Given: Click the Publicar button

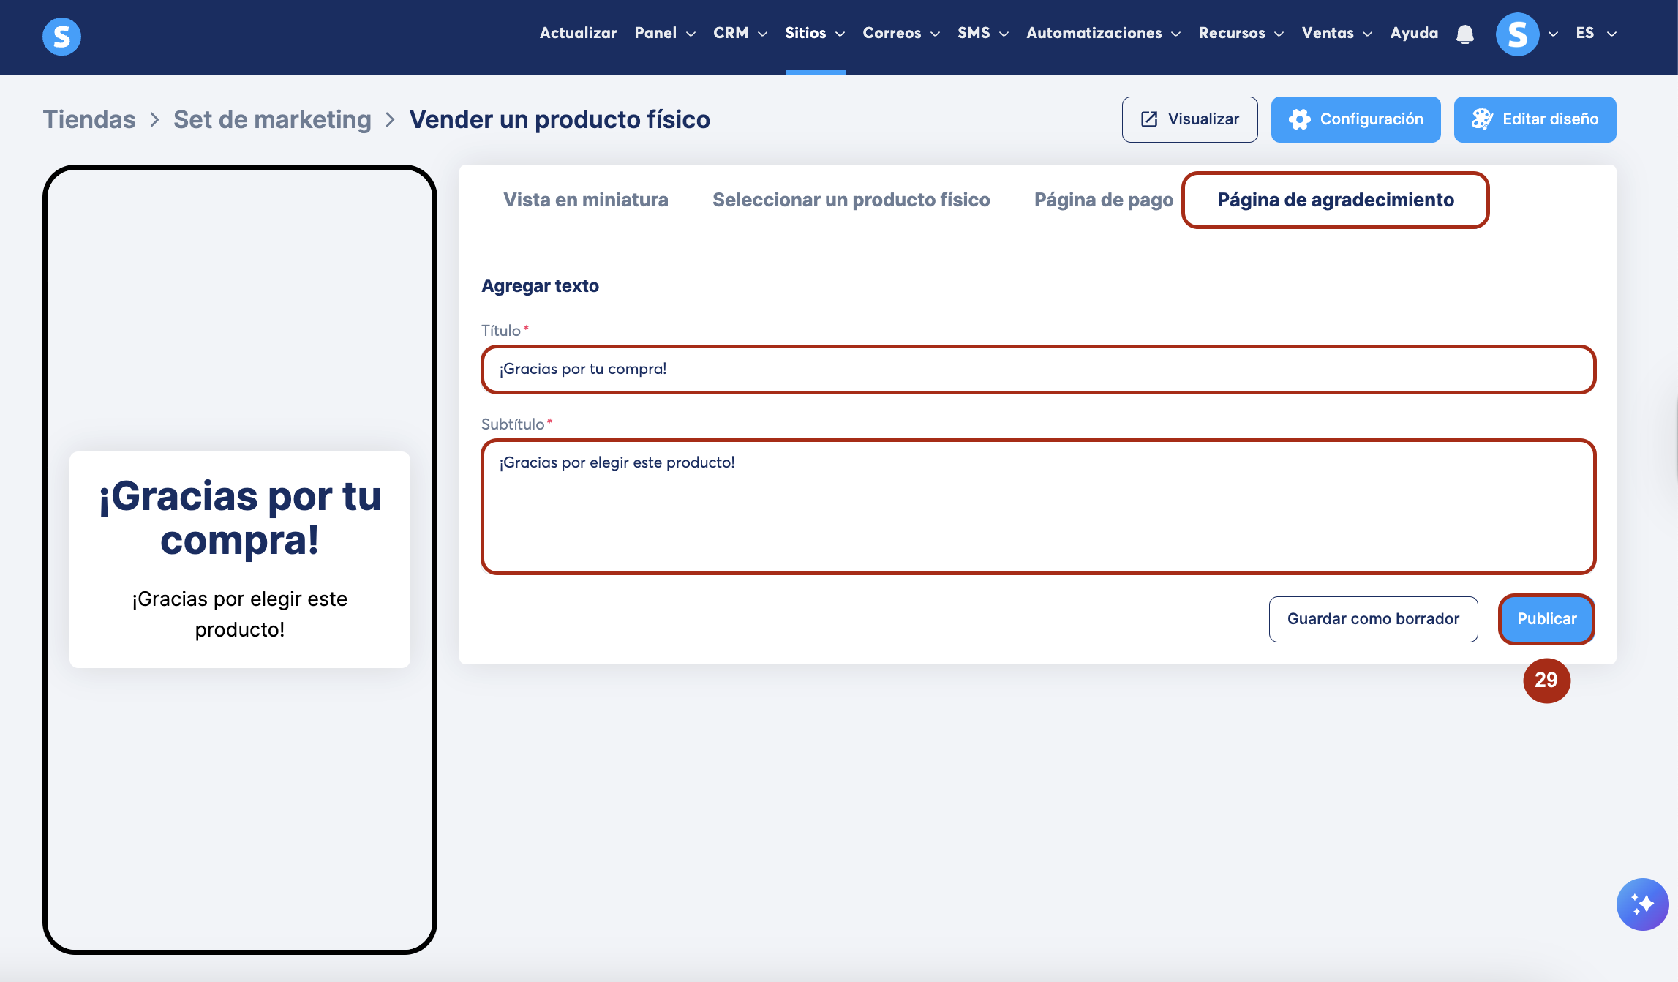Looking at the screenshot, I should pos(1546,619).
